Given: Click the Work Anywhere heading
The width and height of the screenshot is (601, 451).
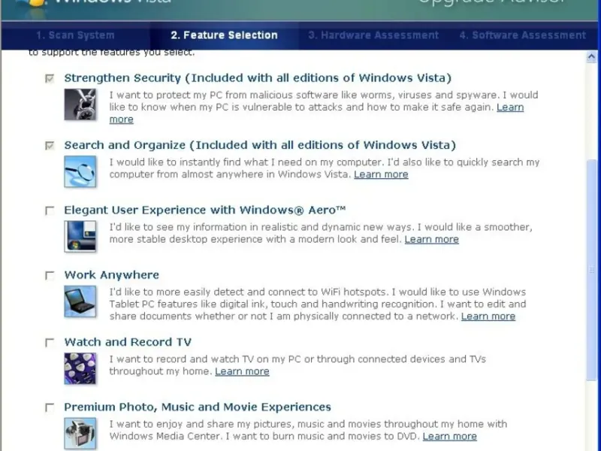Looking at the screenshot, I should (x=111, y=275).
